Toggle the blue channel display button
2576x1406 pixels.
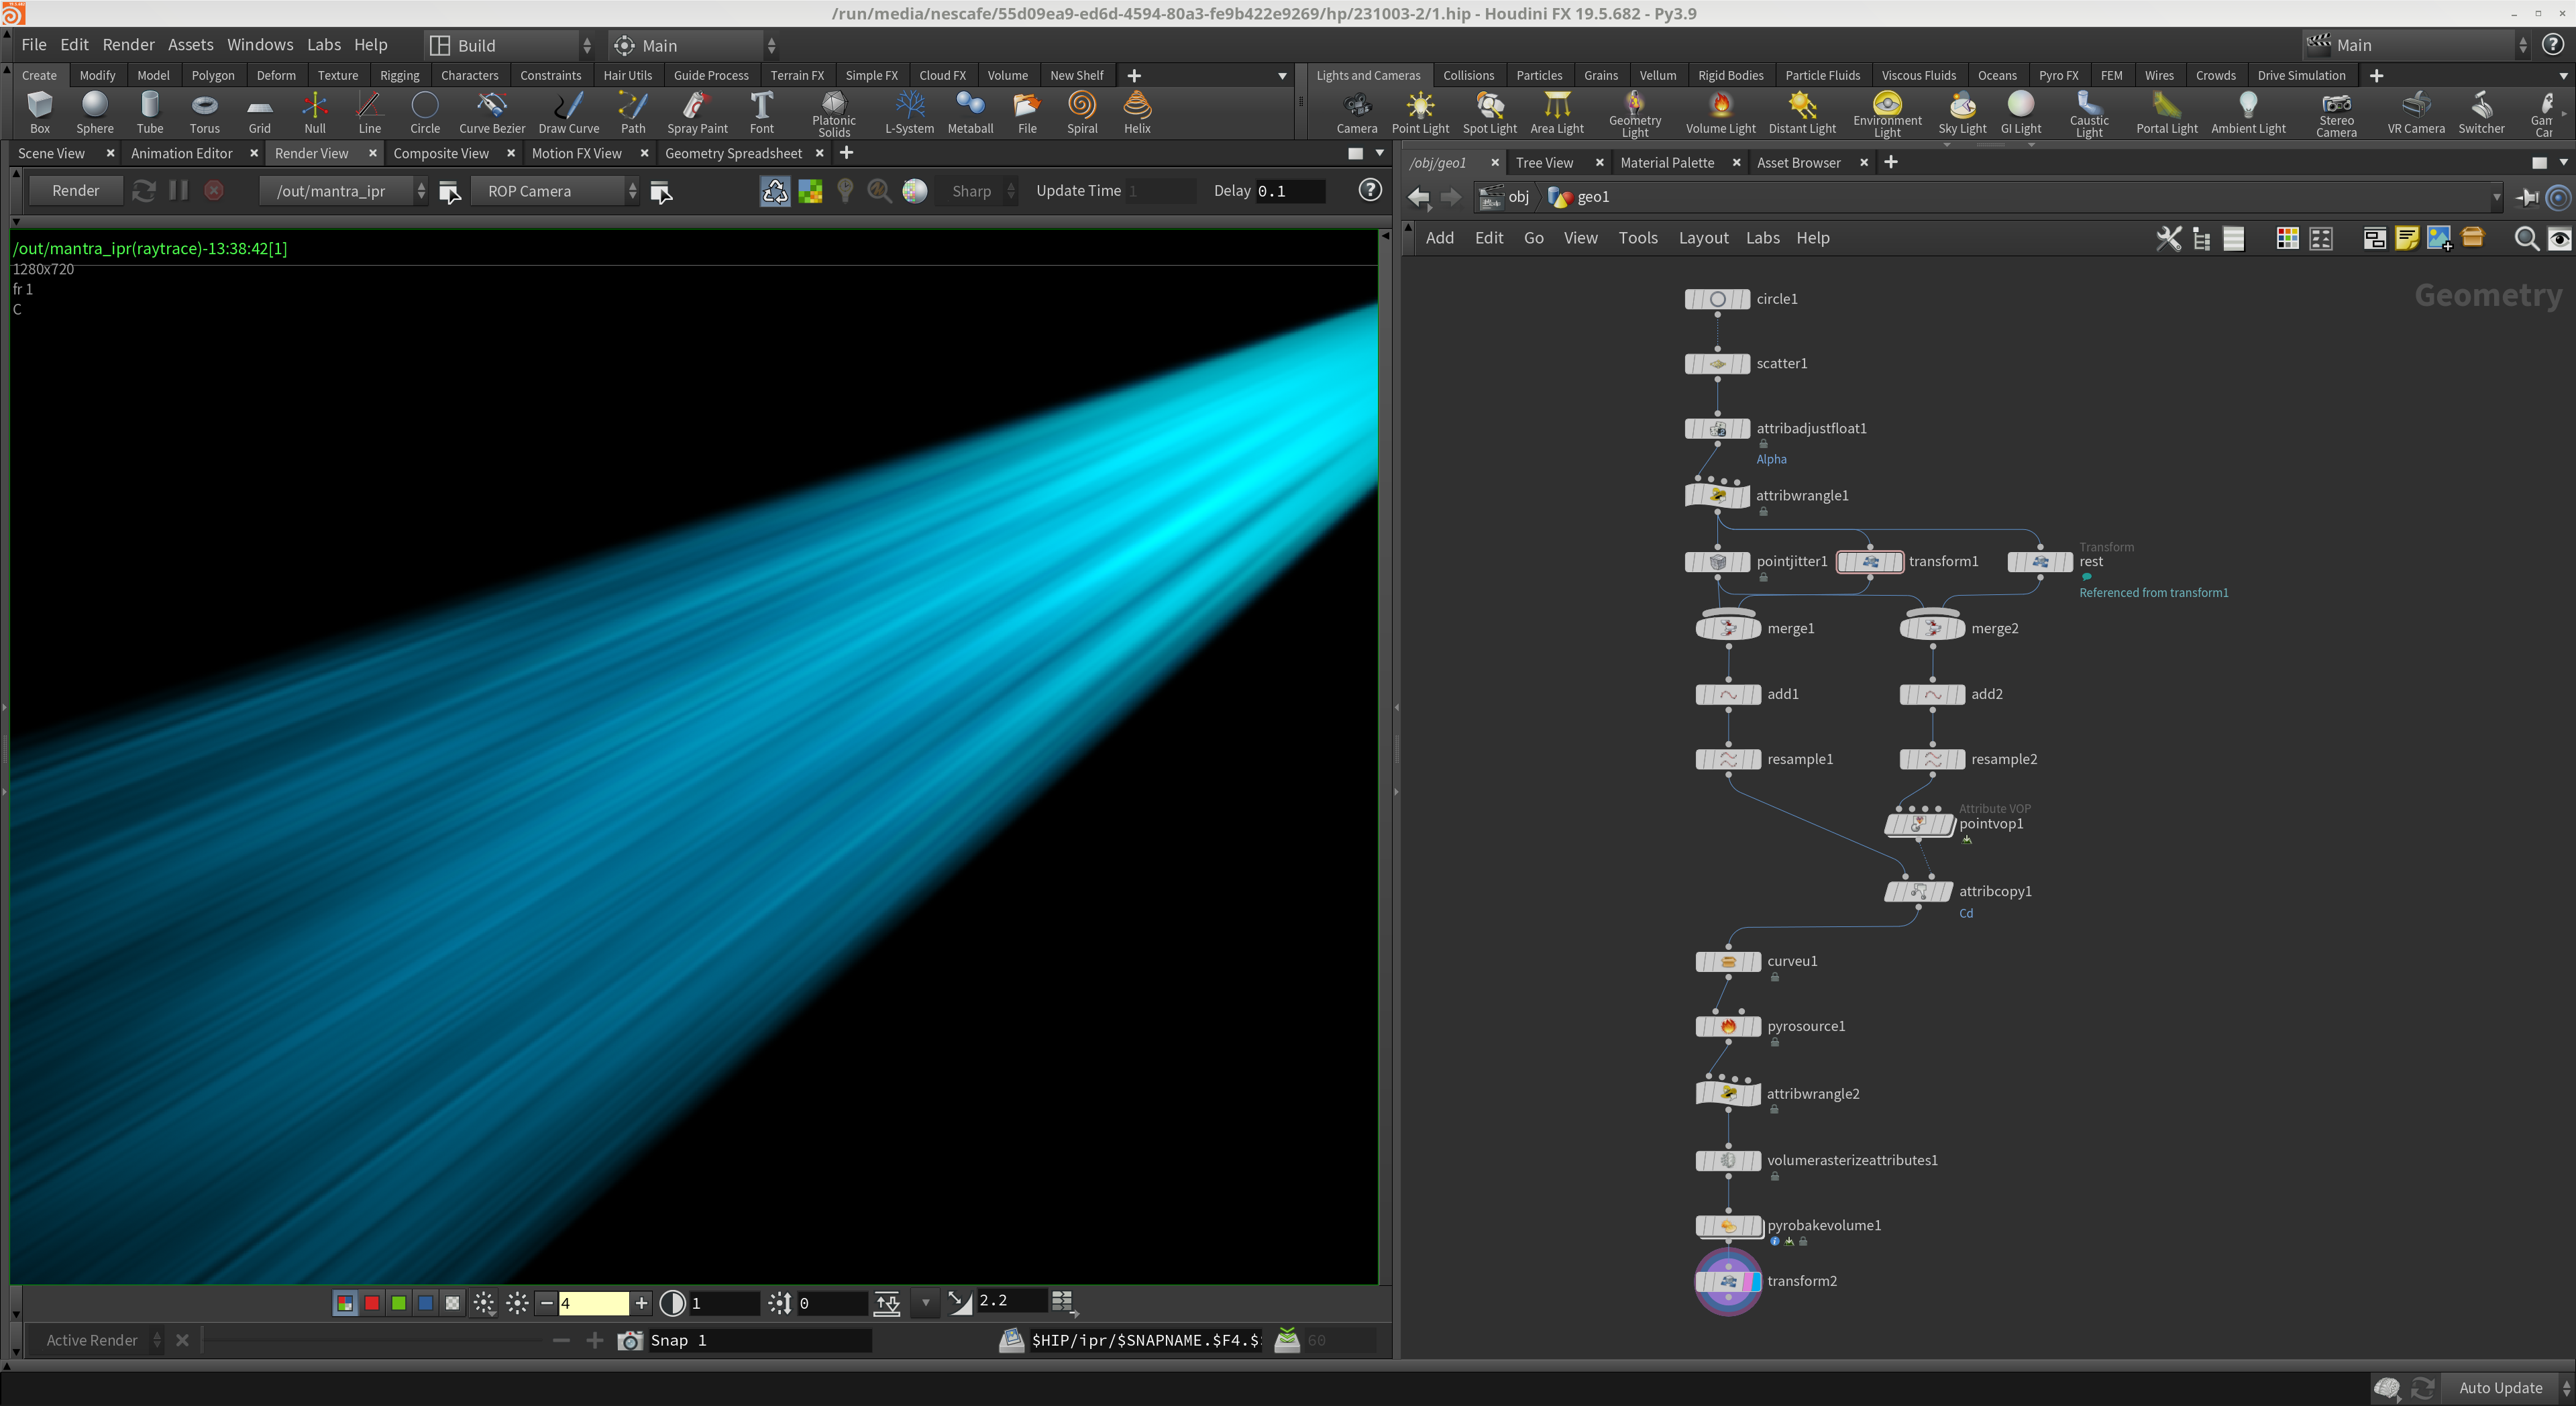(x=426, y=1303)
